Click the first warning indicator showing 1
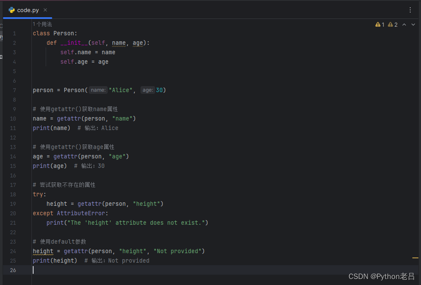Viewport: 421px width, 285px height. point(380,25)
